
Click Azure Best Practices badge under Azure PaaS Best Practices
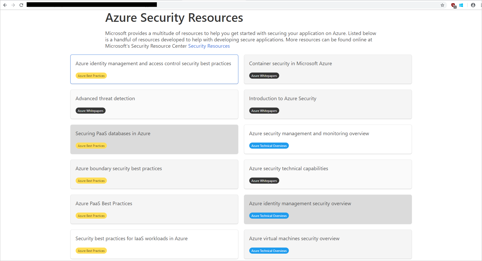click(91, 216)
